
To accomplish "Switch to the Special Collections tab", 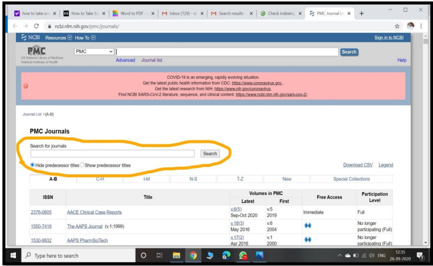I will pyautogui.click(x=352, y=179).
